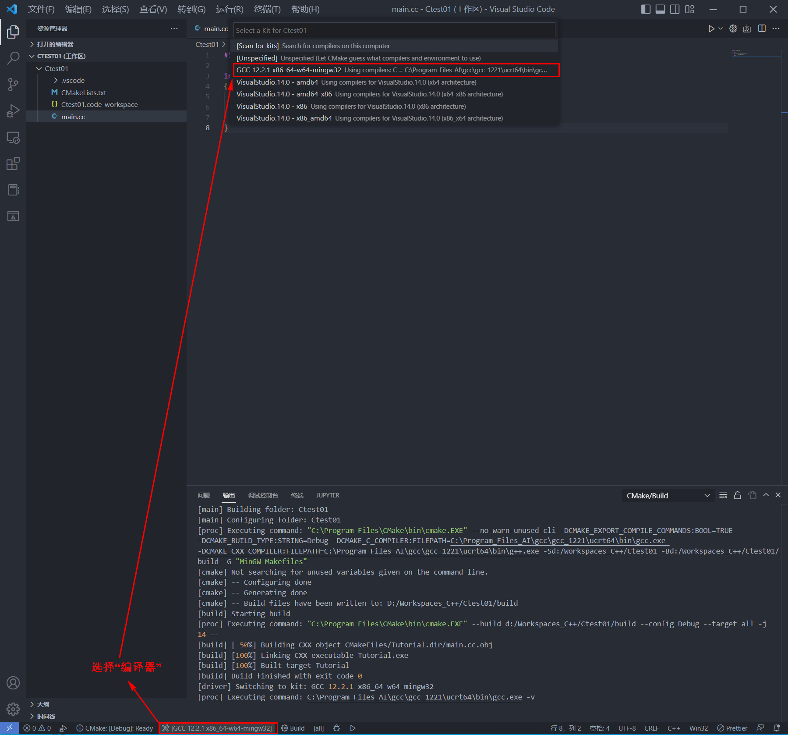Viewport: 788px width, 735px height.
Task: Toggle the panel layout control in title bar
Action: [660, 9]
